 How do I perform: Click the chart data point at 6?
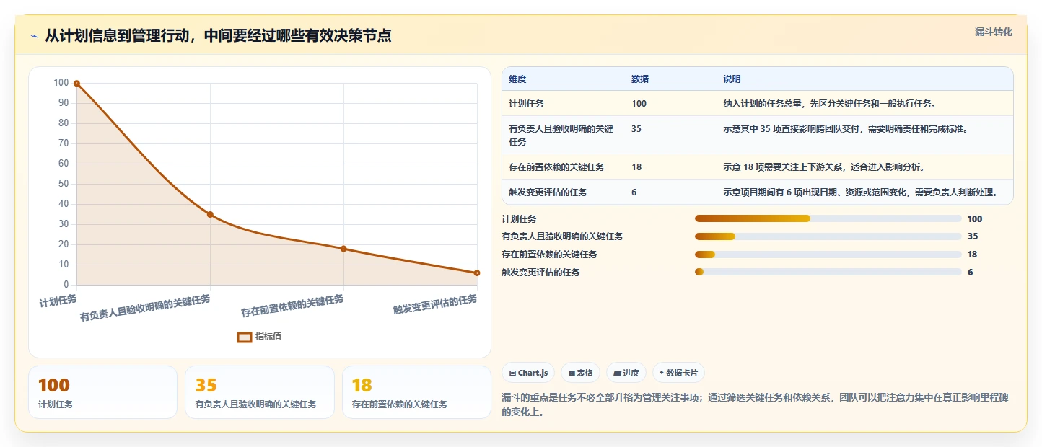click(x=477, y=273)
